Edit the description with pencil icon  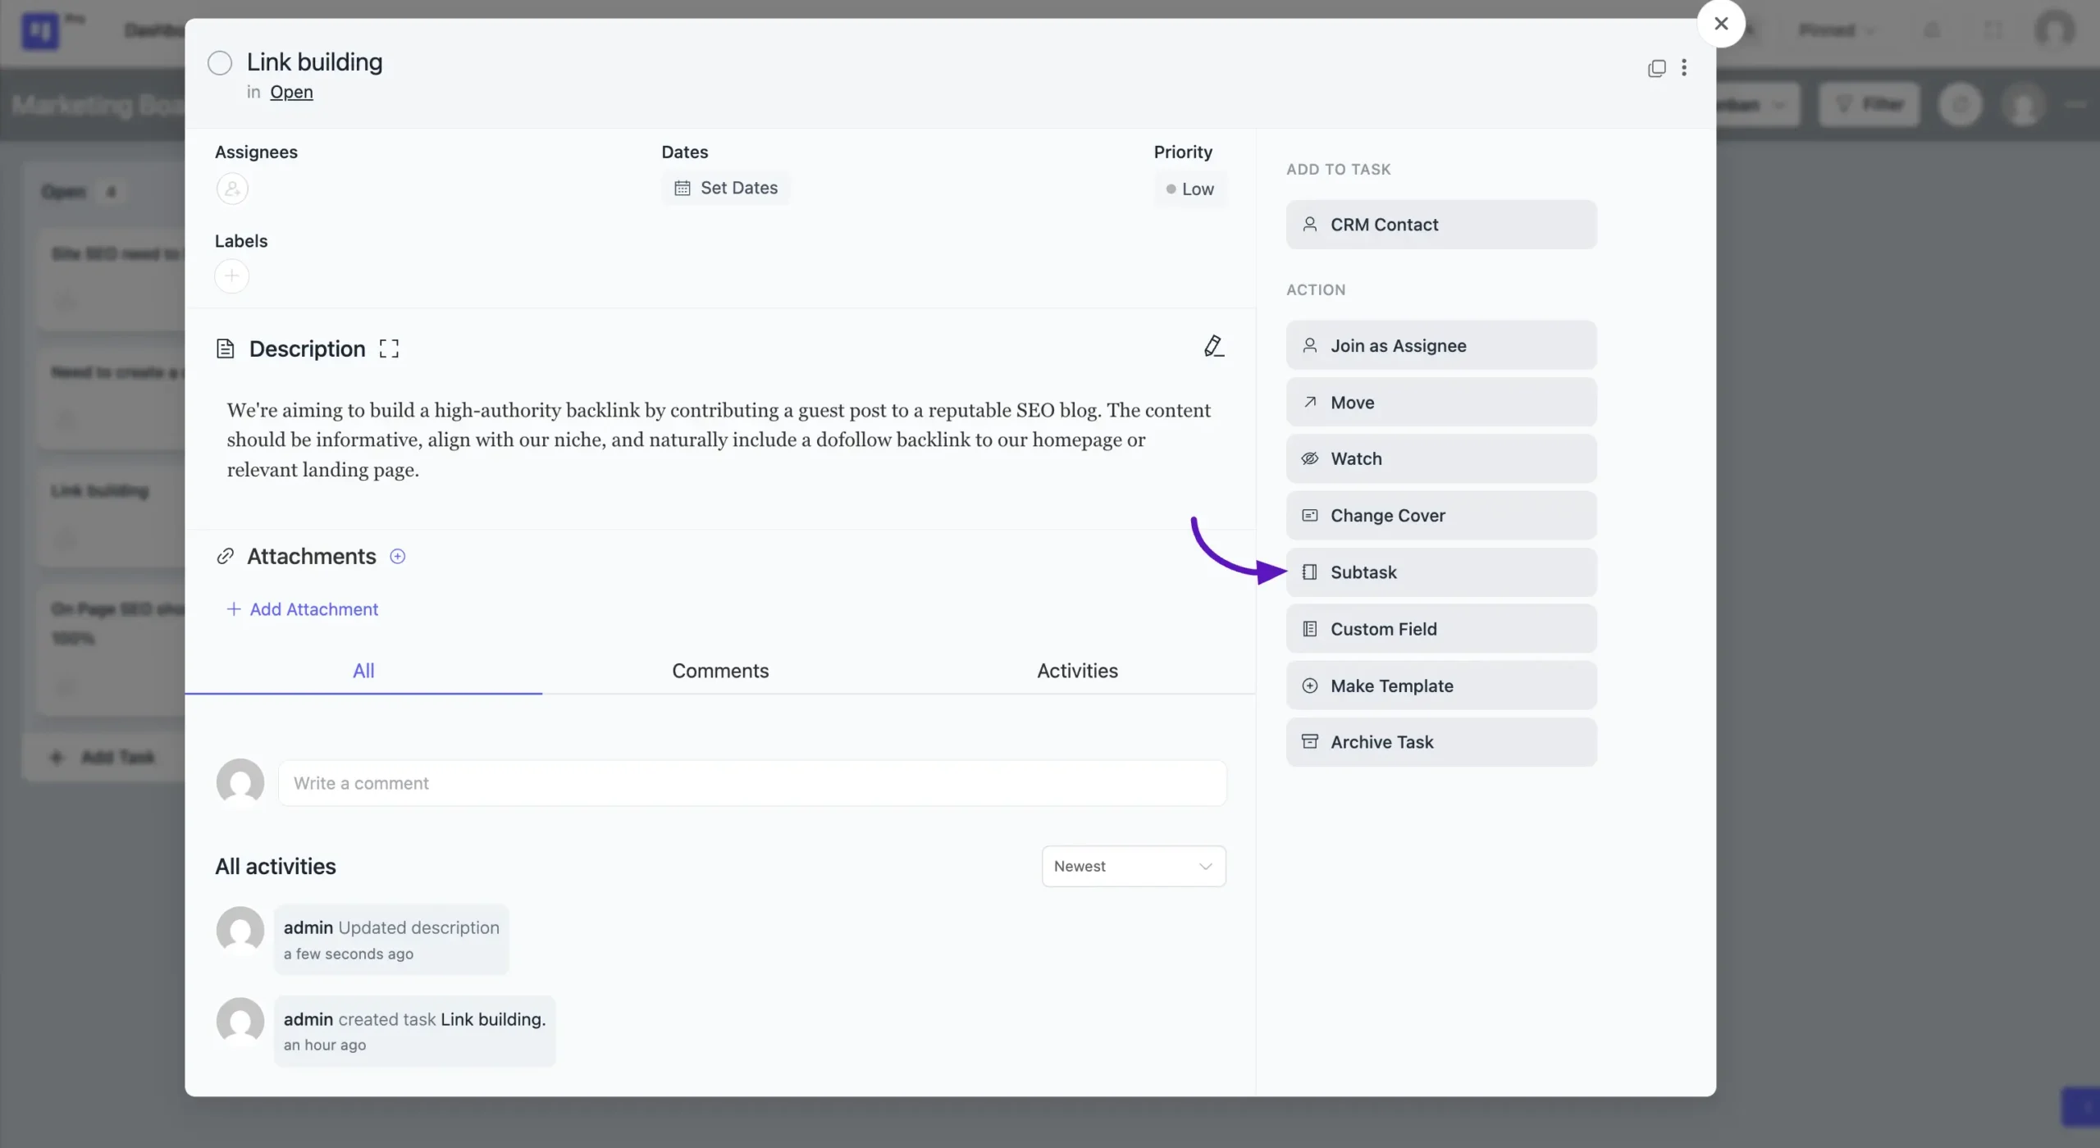[x=1213, y=346]
